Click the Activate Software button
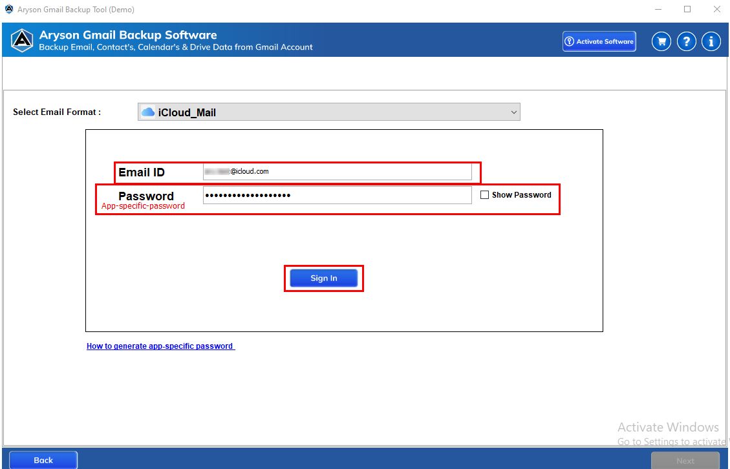 pyautogui.click(x=599, y=41)
